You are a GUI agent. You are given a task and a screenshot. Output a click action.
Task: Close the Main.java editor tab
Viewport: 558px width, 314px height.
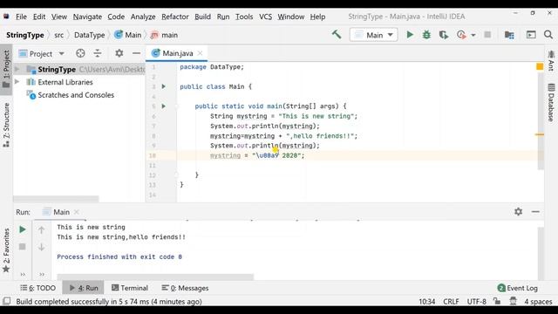[x=201, y=53]
